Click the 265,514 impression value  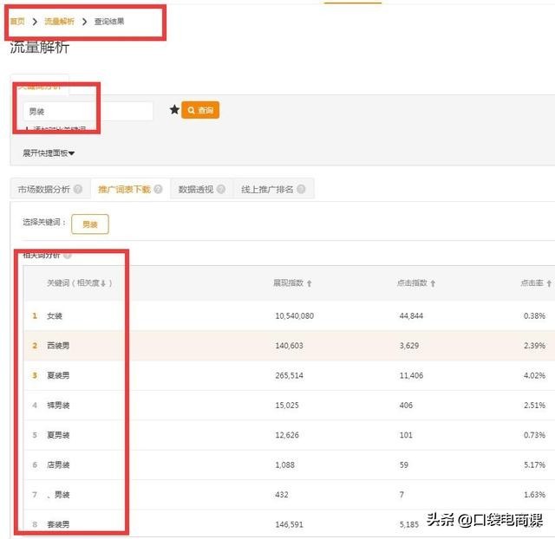tap(289, 375)
